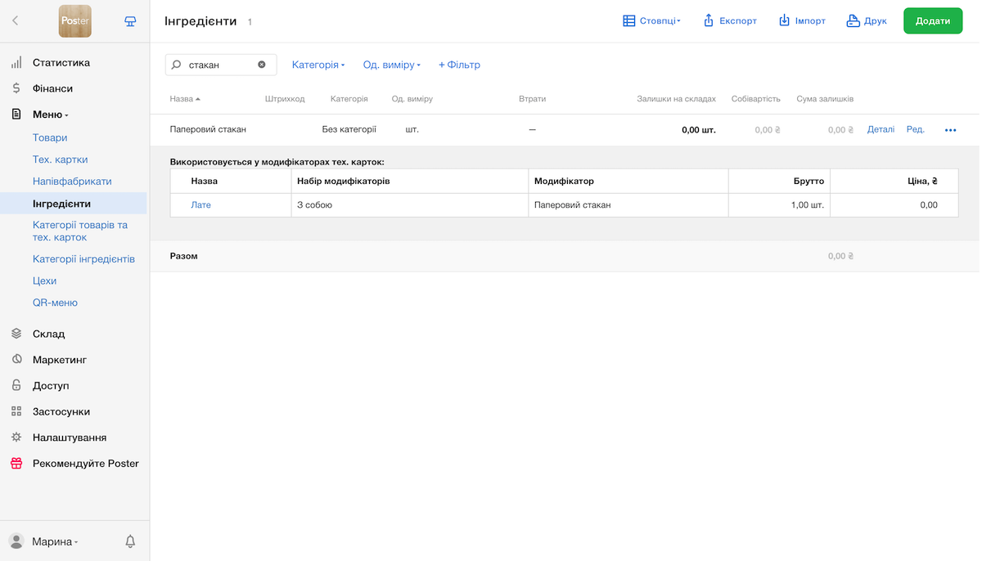Open the Доступ section

pos(51,385)
